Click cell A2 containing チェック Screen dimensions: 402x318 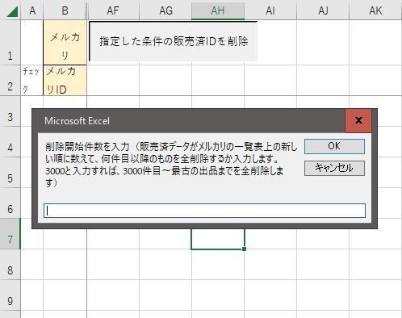[31, 80]
